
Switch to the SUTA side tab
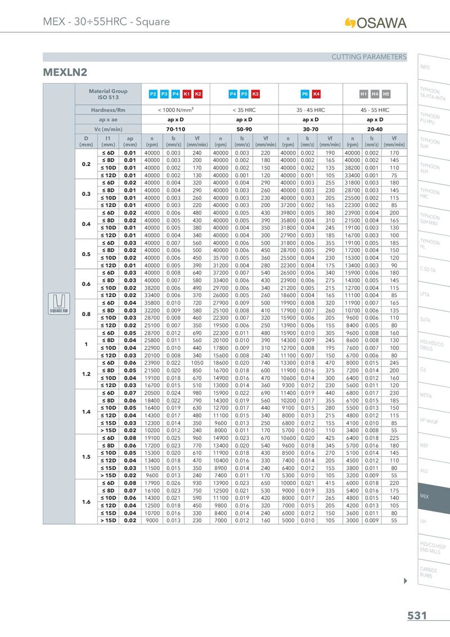433,320
